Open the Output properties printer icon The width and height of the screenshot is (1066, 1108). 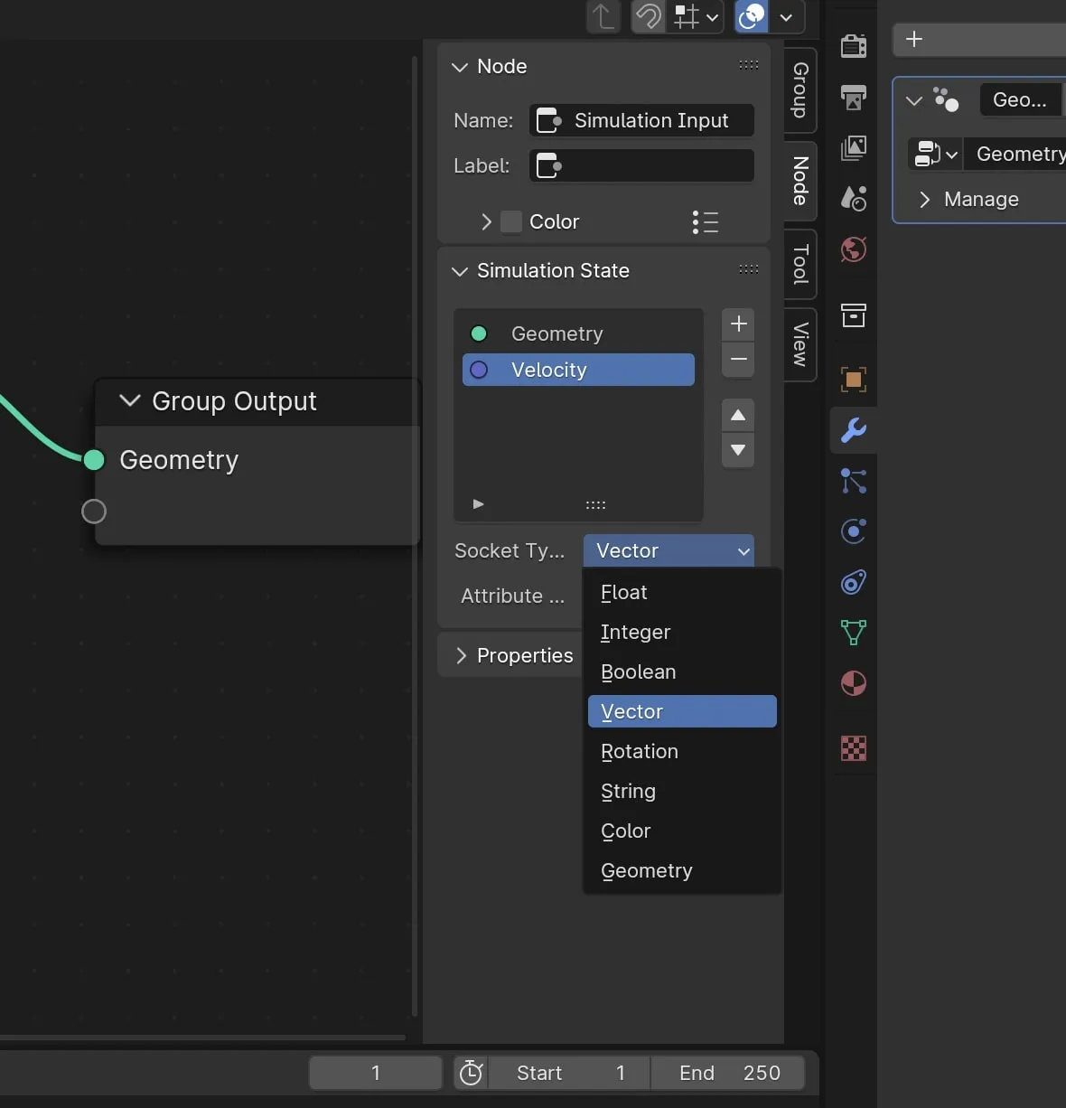pyautogui.click(x=853, y=97)
